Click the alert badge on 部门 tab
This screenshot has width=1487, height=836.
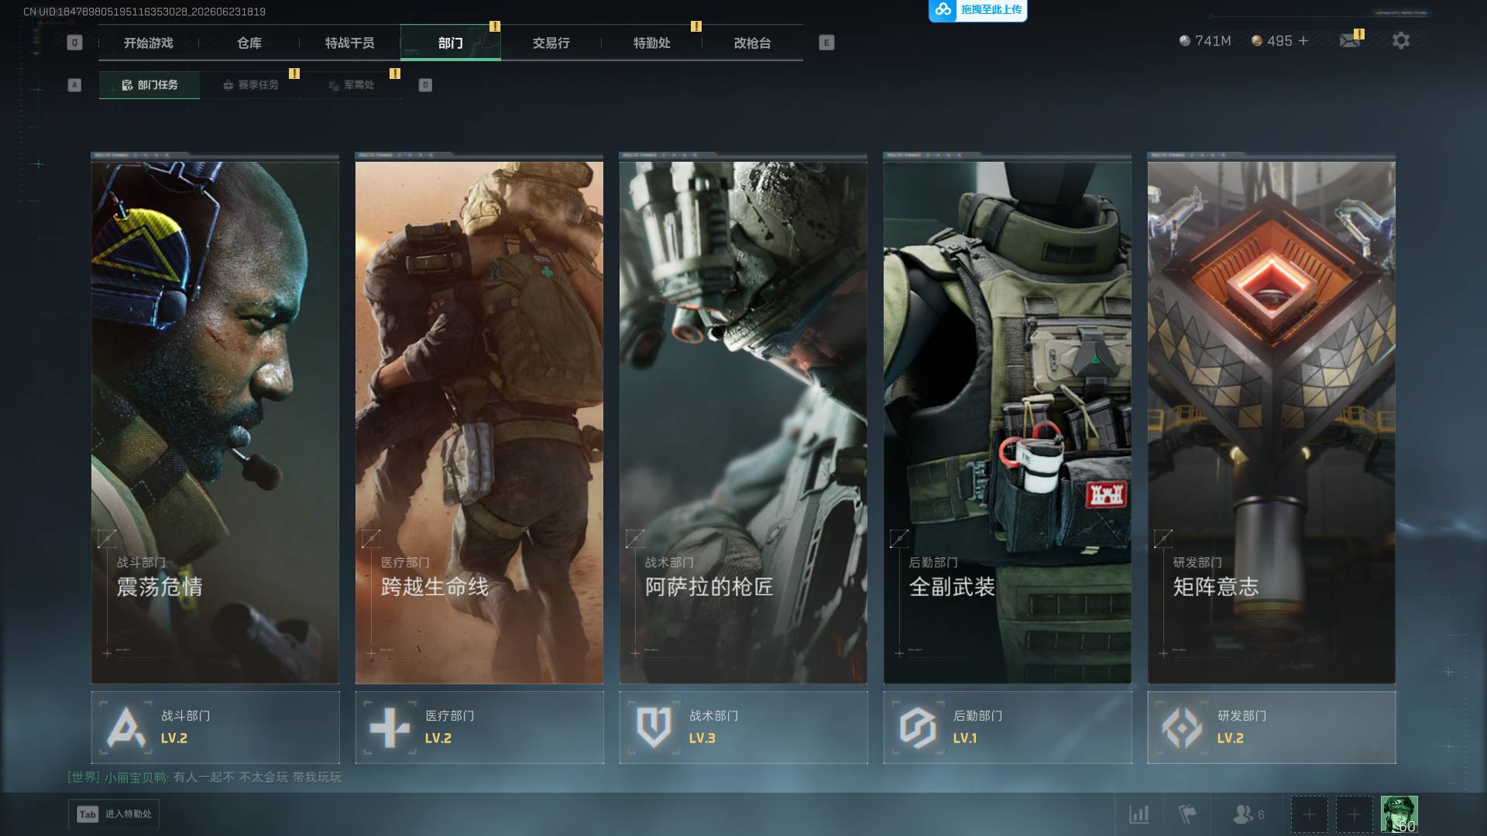click(495, 26)
